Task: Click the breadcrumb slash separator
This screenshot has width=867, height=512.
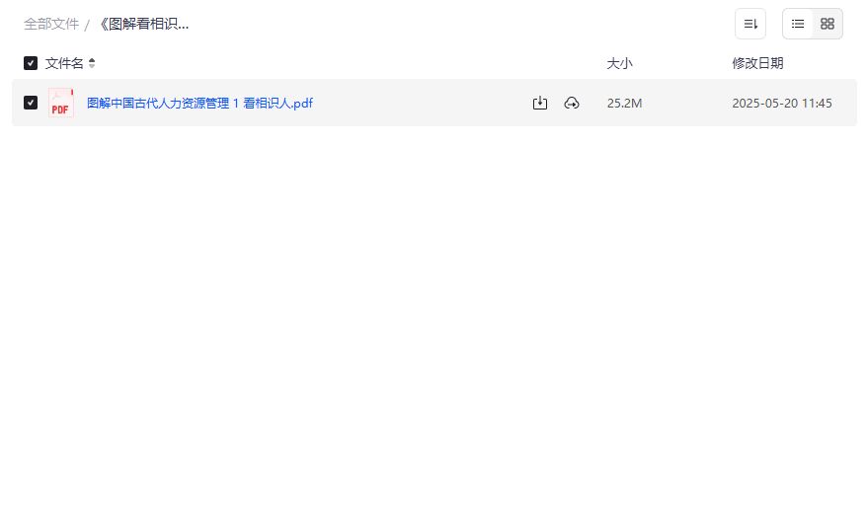Action: [x=87, y=25]
